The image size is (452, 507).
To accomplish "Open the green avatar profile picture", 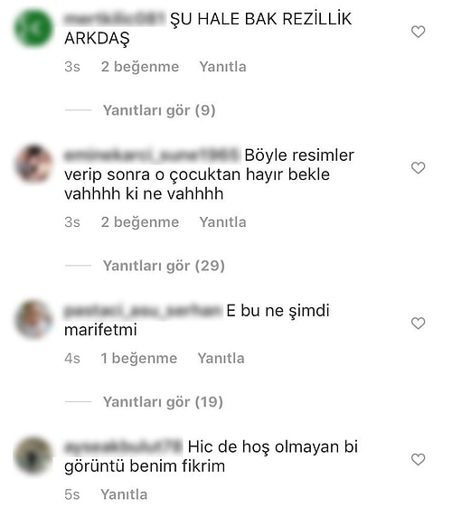I will tap(33, 28).
